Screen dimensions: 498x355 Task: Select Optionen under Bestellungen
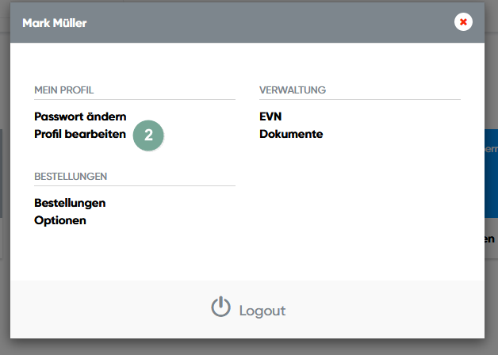60,220
